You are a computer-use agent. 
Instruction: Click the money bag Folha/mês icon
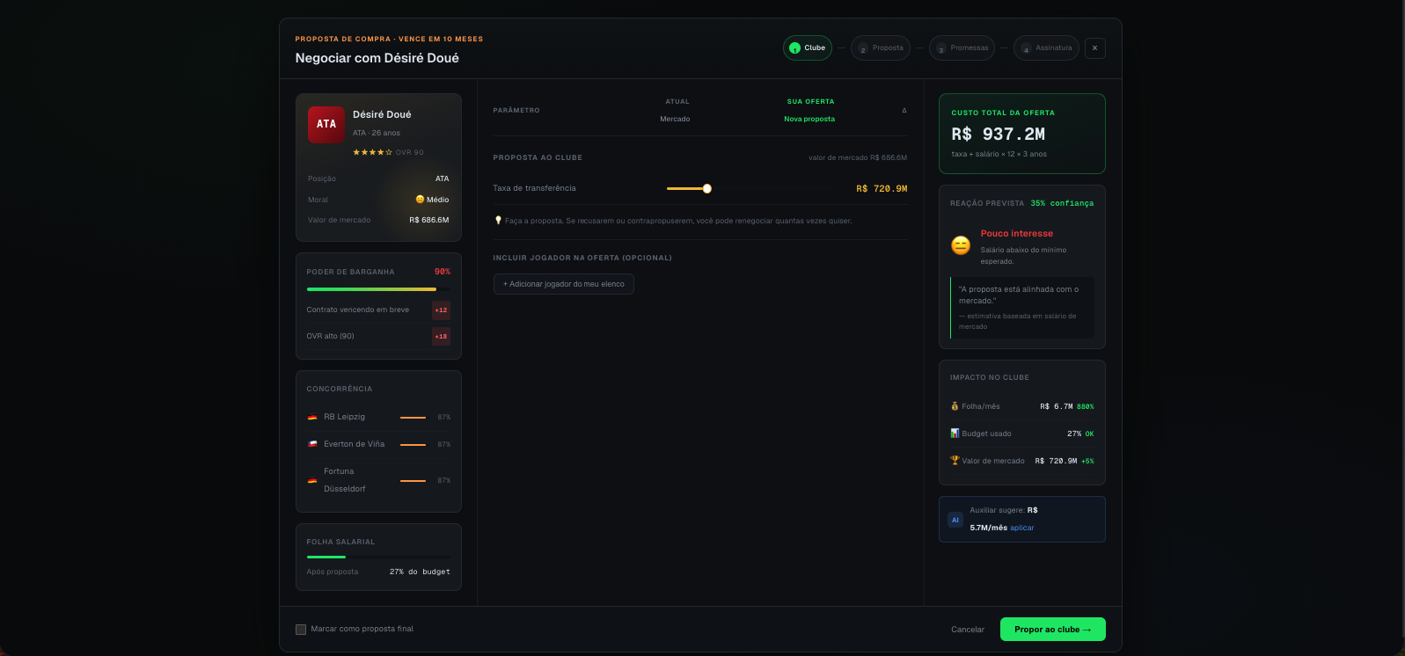point(955,406)
